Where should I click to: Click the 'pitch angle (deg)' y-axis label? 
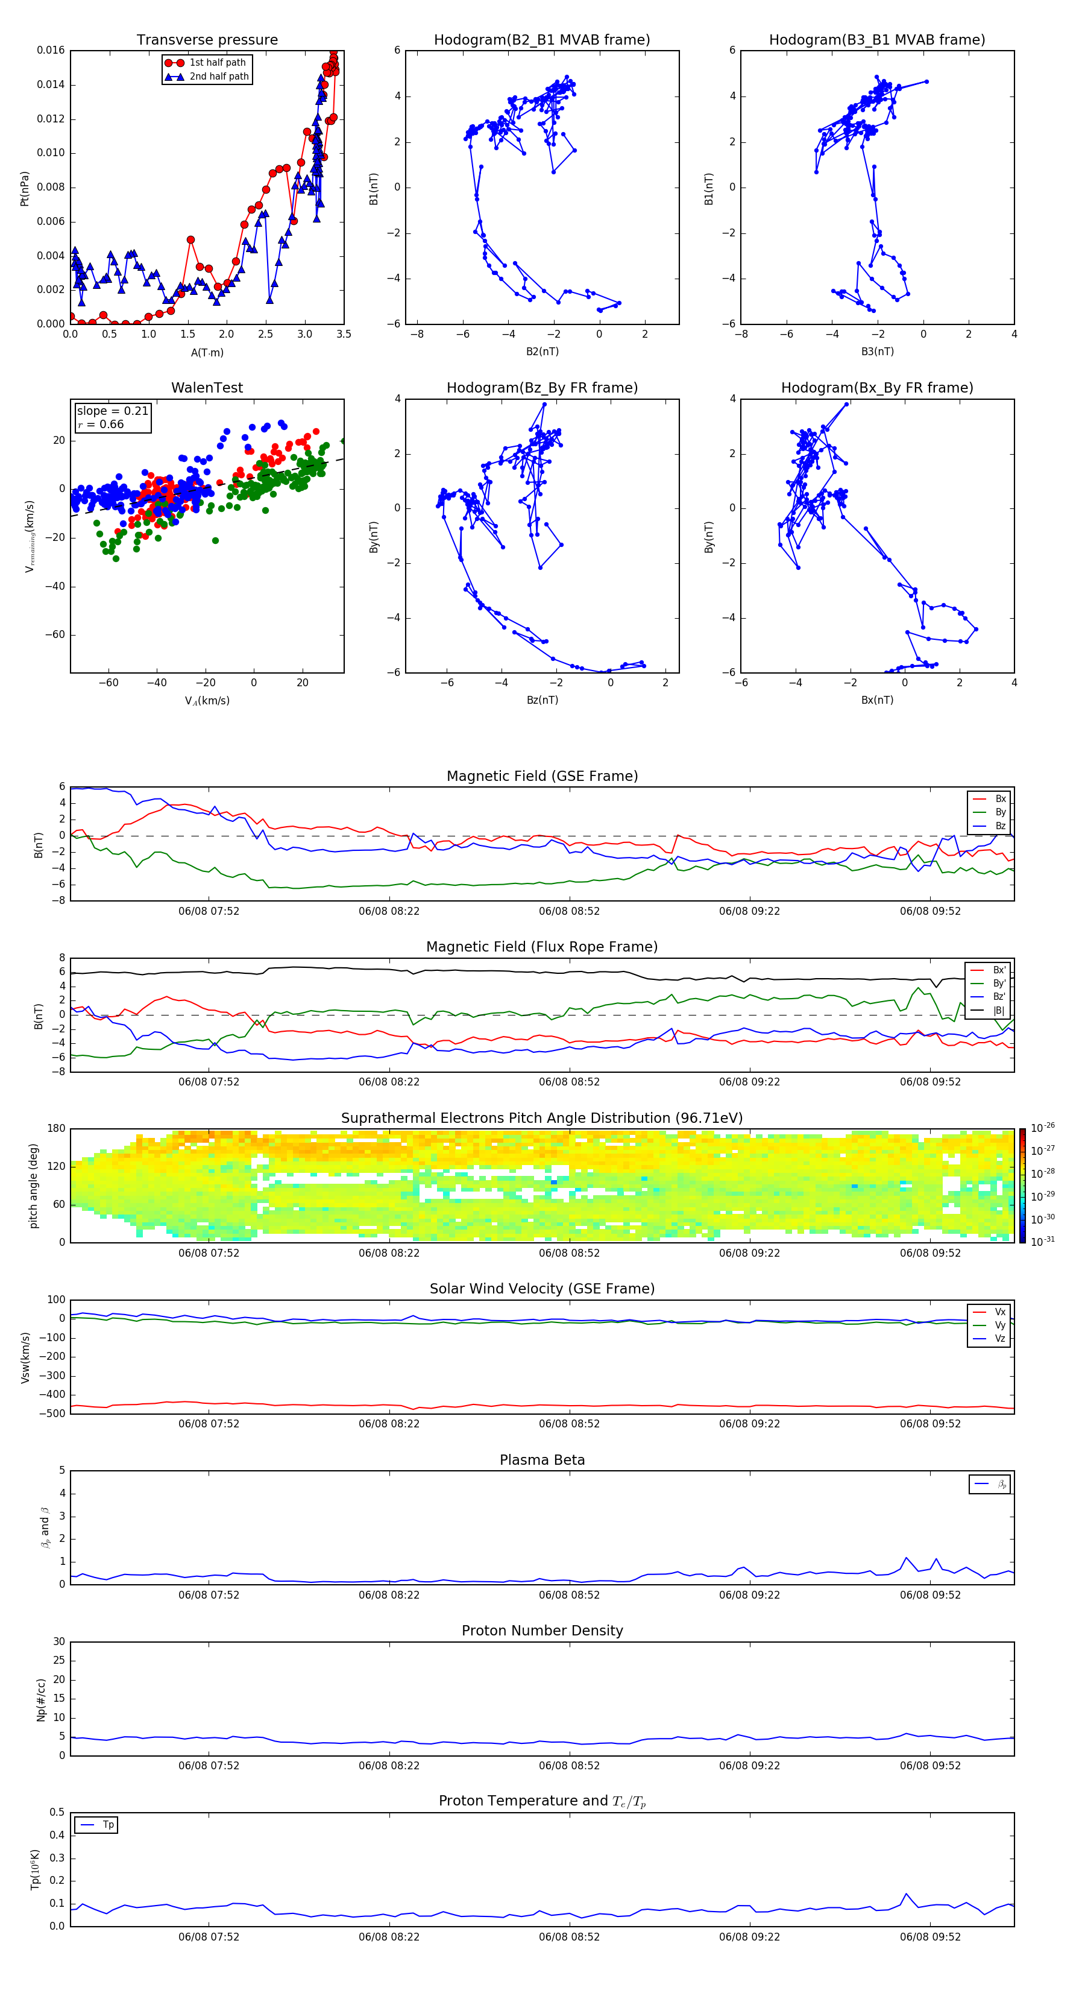[x=33, y=1186]
